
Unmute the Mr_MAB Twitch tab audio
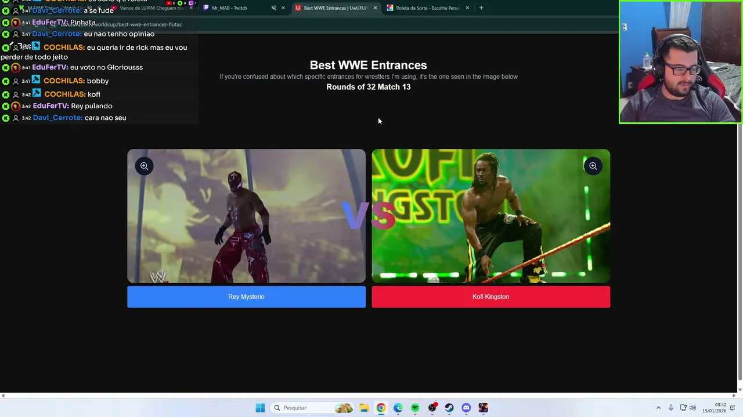pyautogui.click(x=274, y=8)
